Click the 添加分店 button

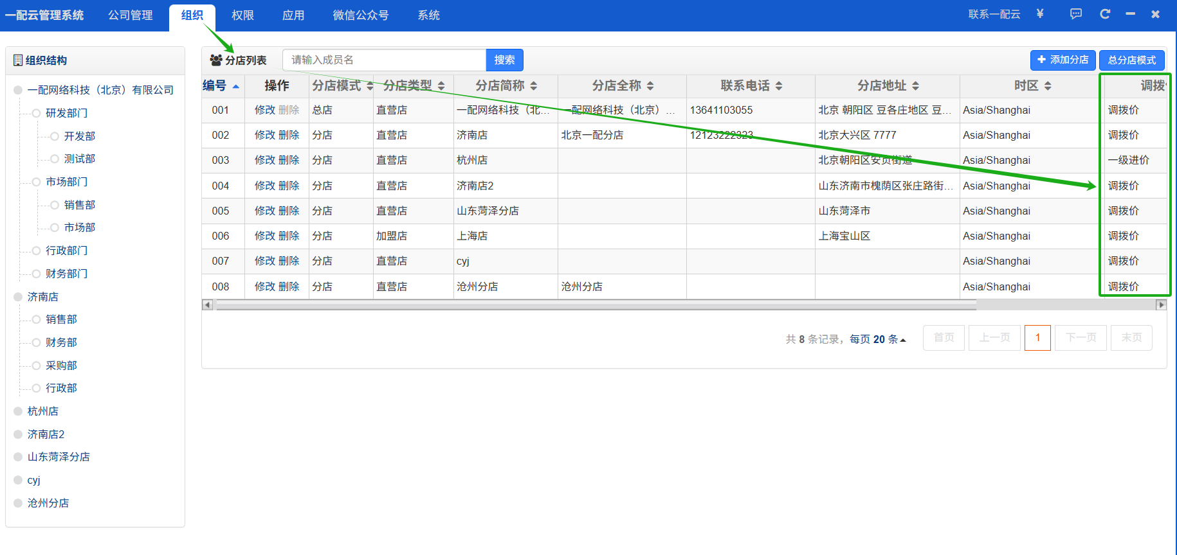1063,60
